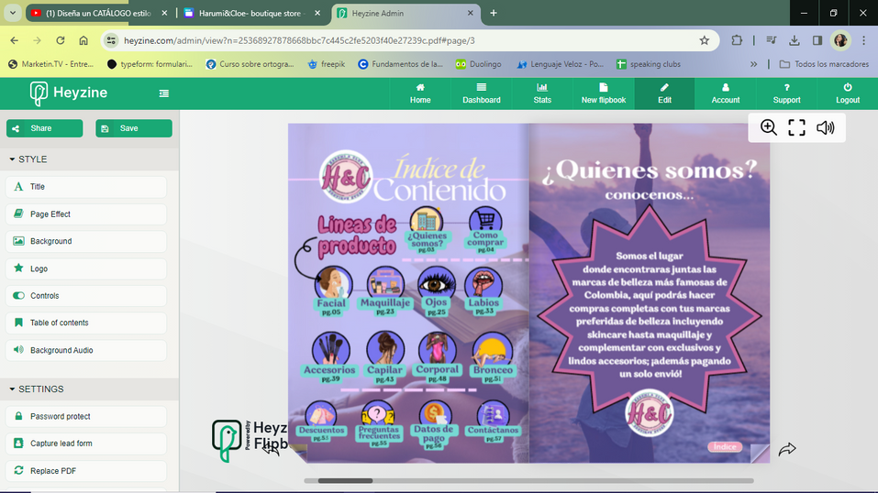Zoom in on the flipbook
Viewport: 878px width, 493px height.
769,128
